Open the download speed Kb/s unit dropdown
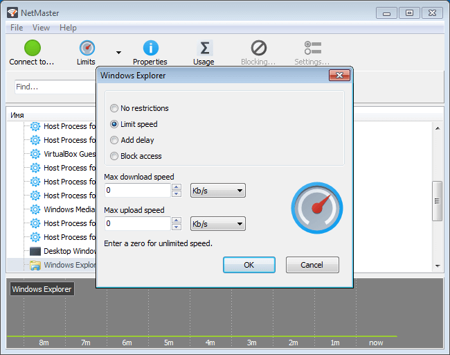The image size is (450, 355). tap(218, 190)
